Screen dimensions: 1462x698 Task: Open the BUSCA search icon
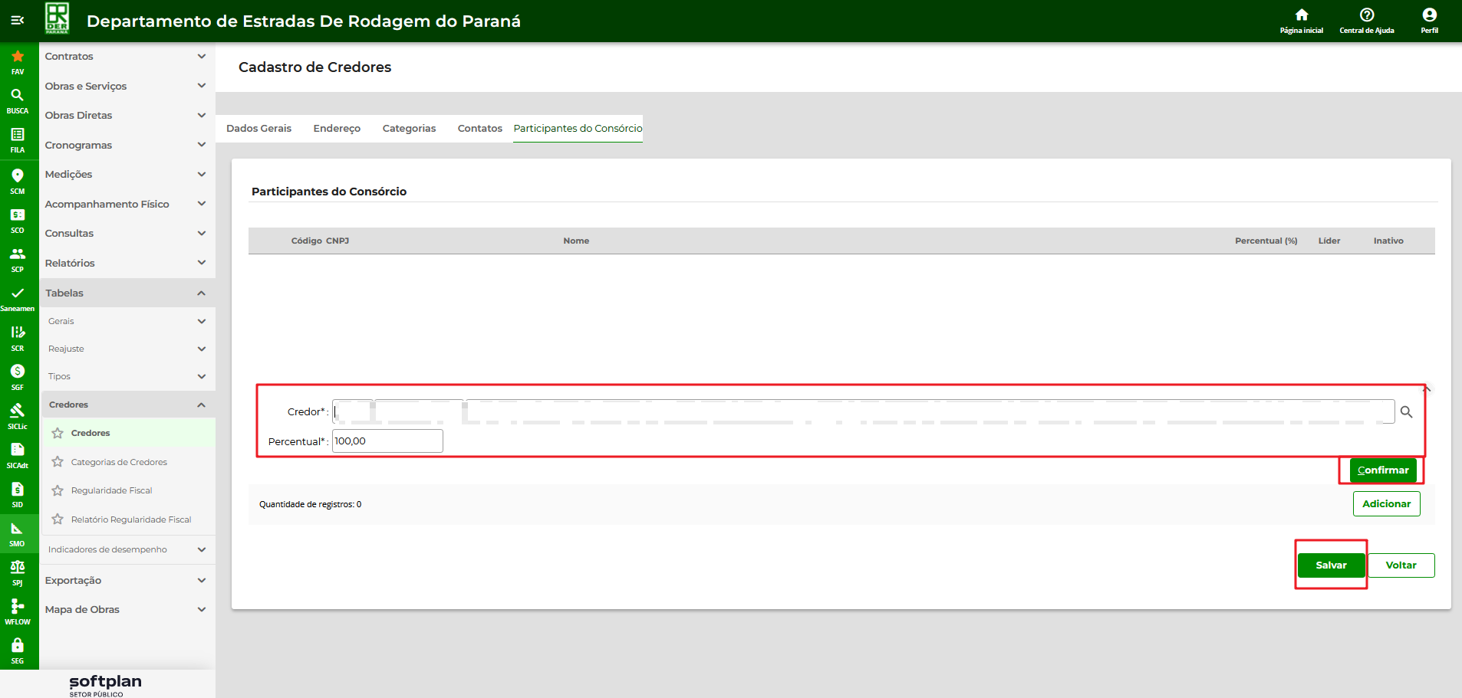coord(18,95)
